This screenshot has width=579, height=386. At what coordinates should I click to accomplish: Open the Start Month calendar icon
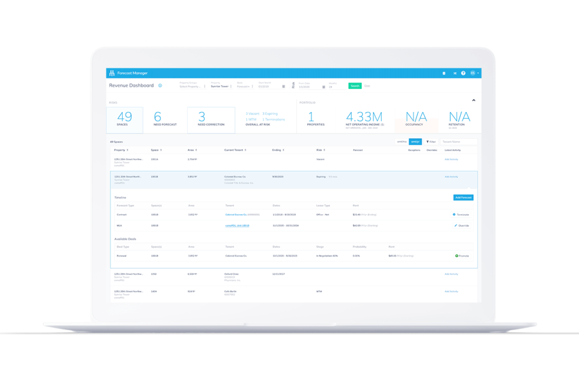[x=283, y=87]
